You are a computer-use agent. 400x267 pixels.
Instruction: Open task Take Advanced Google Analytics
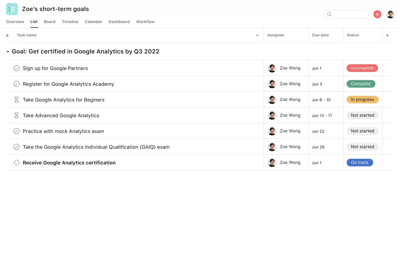pos(61,116)
